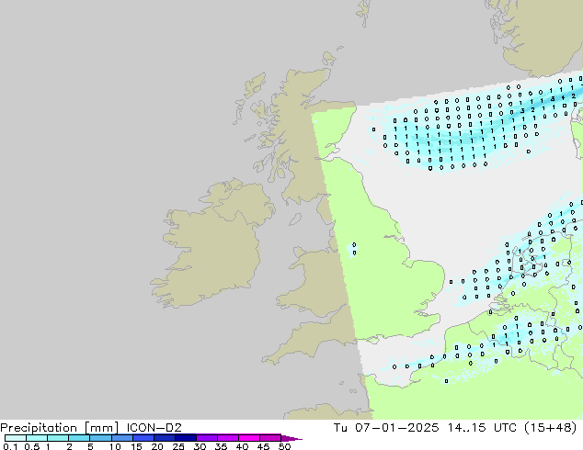This screenshot has height=450, width=583.
Task: Click the '(15+48)' forecast offset text
Action: click(x=551, y=428)
